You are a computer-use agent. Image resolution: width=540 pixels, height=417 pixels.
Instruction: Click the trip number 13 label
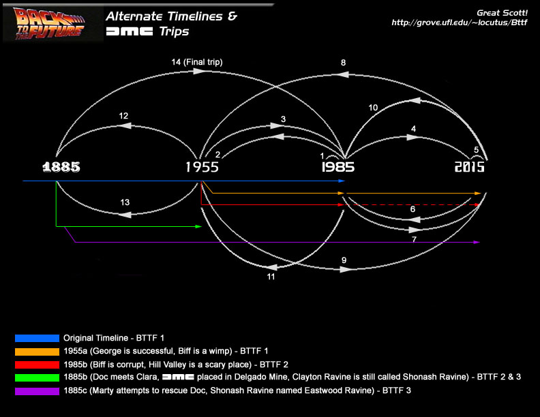click(125, 202)
